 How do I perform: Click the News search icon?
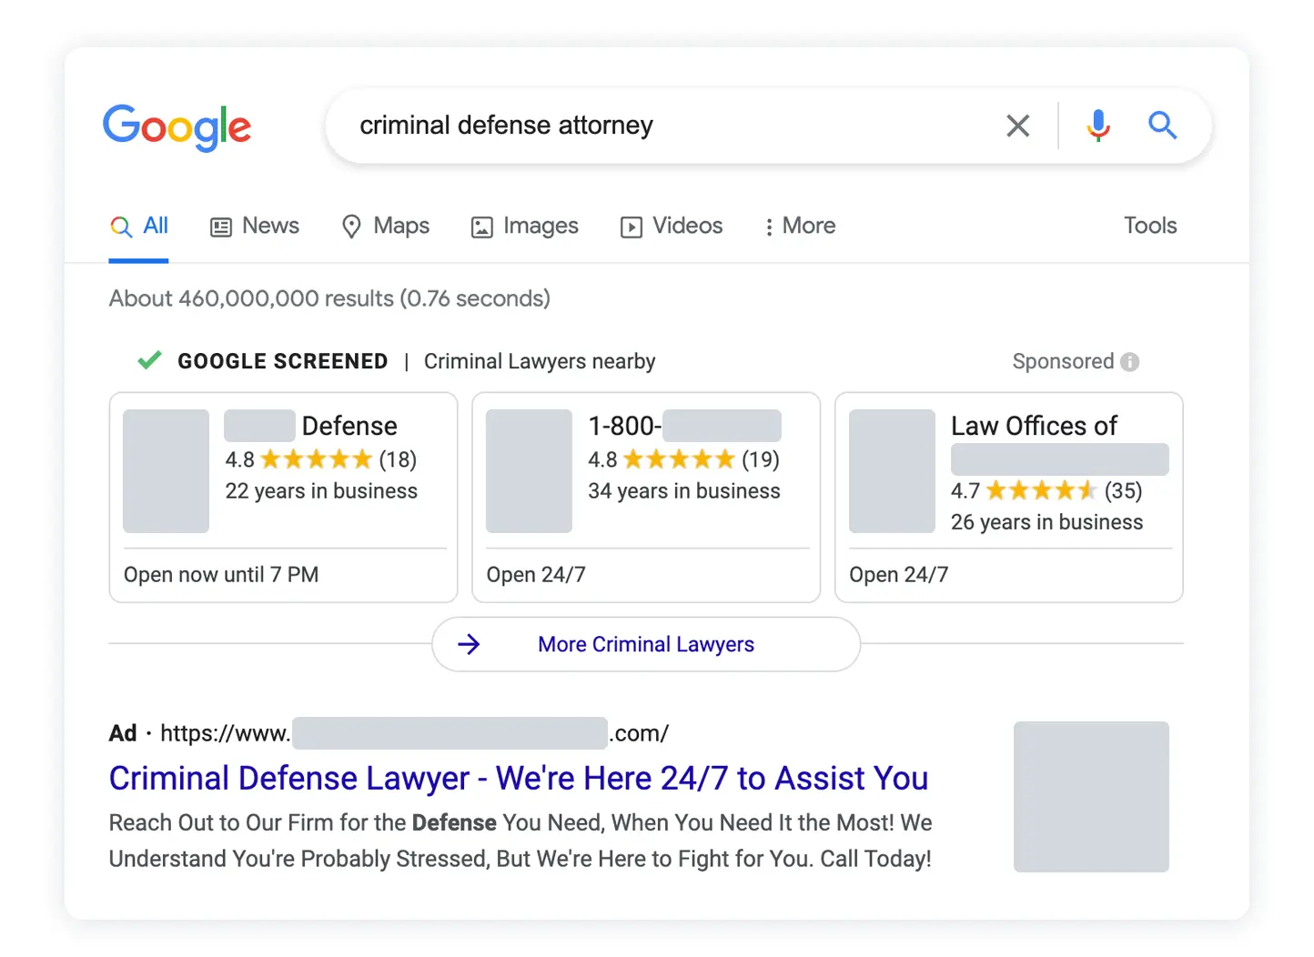220,227
